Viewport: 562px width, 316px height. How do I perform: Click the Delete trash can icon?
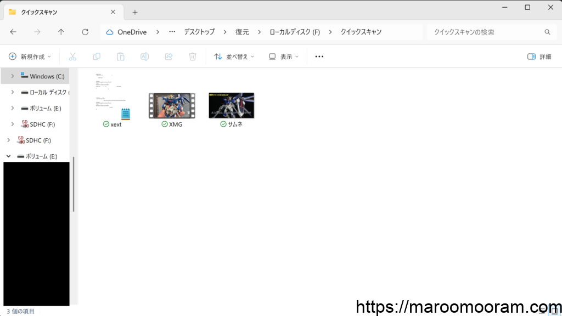pos(193,57)
